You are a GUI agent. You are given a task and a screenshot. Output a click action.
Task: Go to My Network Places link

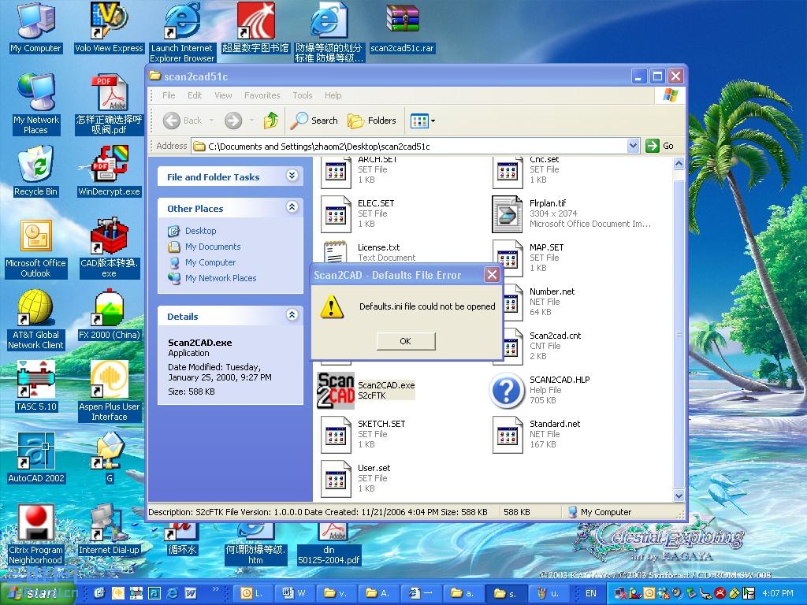pyautogui.click(x=221, y=278)
